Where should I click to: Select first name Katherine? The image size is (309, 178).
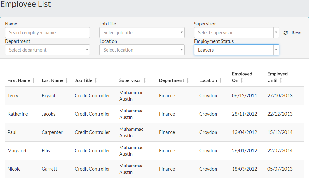(17, 114)
